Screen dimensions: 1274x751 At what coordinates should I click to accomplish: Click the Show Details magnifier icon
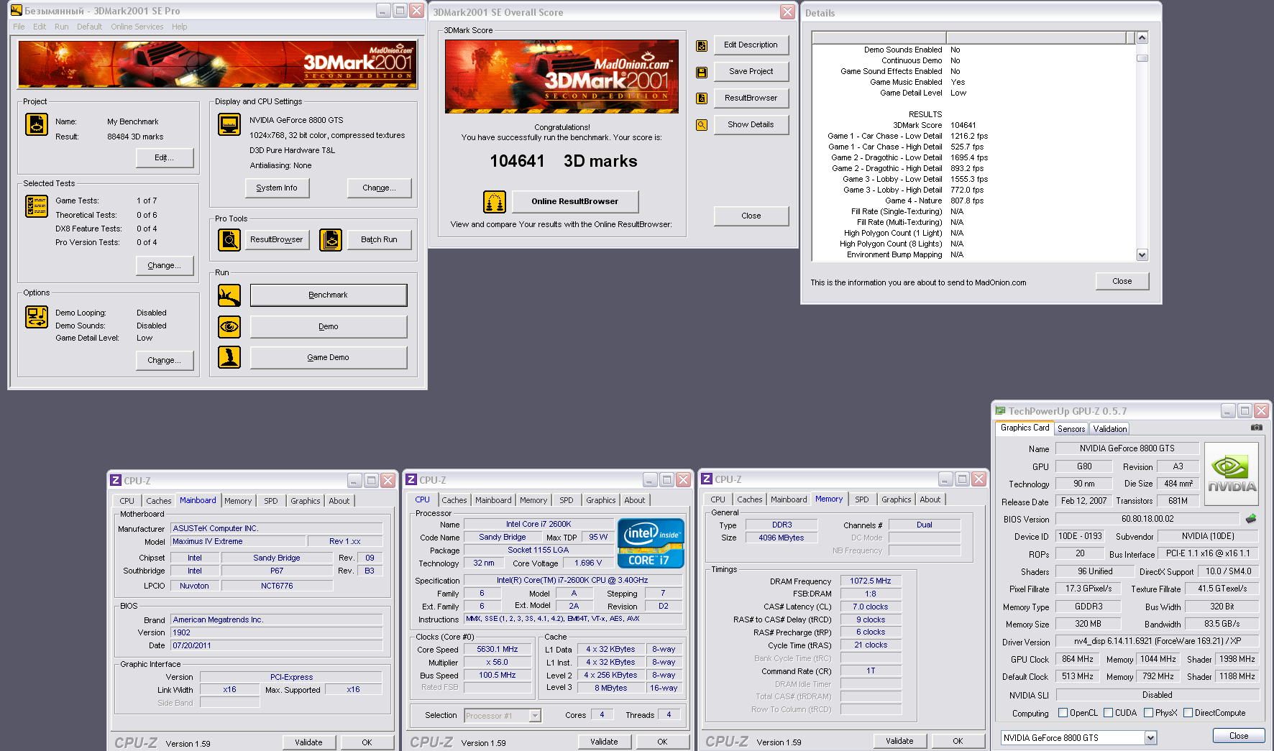click(x=702, y=125)
